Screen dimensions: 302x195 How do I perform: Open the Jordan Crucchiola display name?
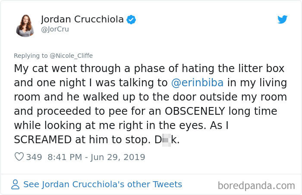click(x=82, y=19)
